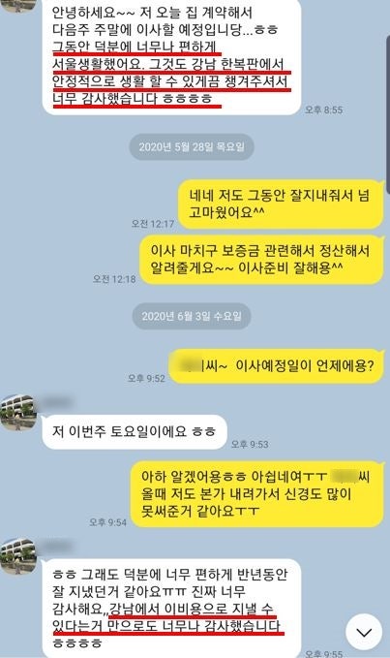This screenshot has width=390, height=658.
Task: Open sender's building profile picture near 9:53 message
Action: (x=18, y=413)
